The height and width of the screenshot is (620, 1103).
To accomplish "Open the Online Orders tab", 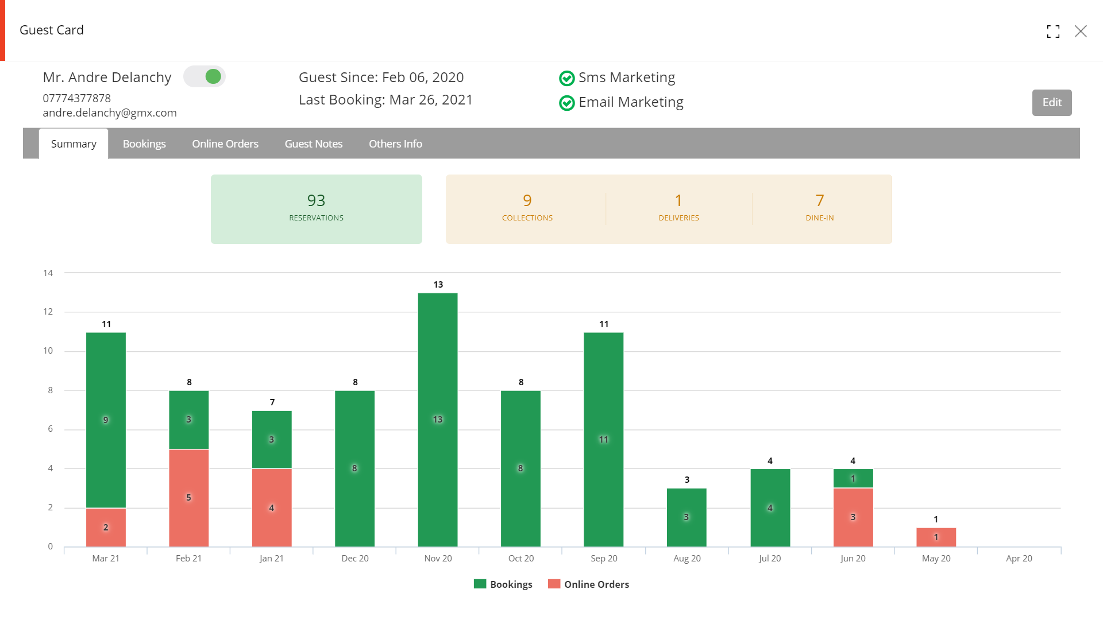I will (225, 144).
